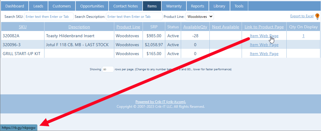Viewport: 321px width, 131px height.
Task: Go to the Customers tab
Action: point(61,6)
